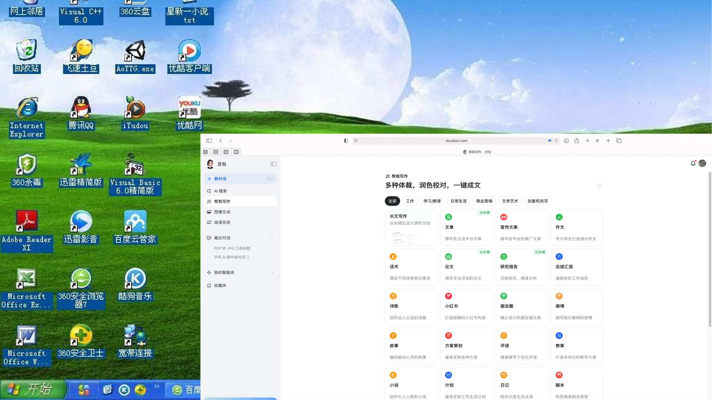Launch Xunlei Player desktop icon
This screenshot has width=712, height=400.
coord(81,227)
